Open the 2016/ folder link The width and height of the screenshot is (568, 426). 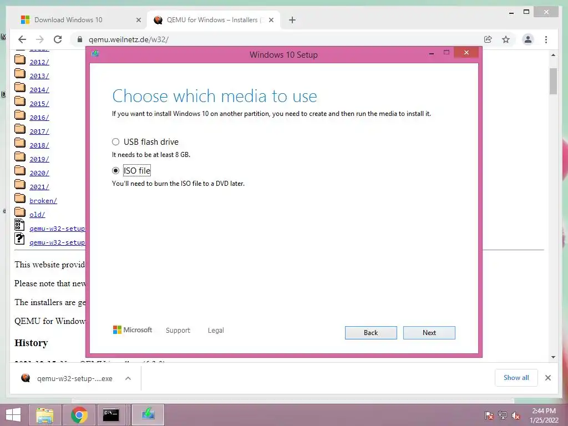tap(39, 118)
